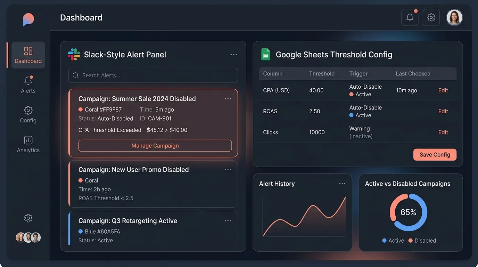The image size is (478, 267).
Task: Click the Disabled legend item
Action: 422,241
